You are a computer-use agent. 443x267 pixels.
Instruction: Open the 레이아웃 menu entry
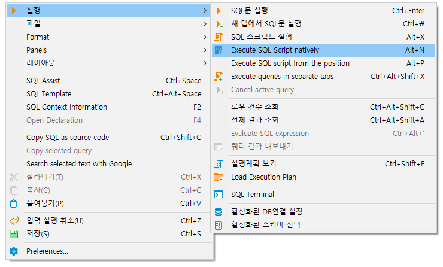[108, 63]
